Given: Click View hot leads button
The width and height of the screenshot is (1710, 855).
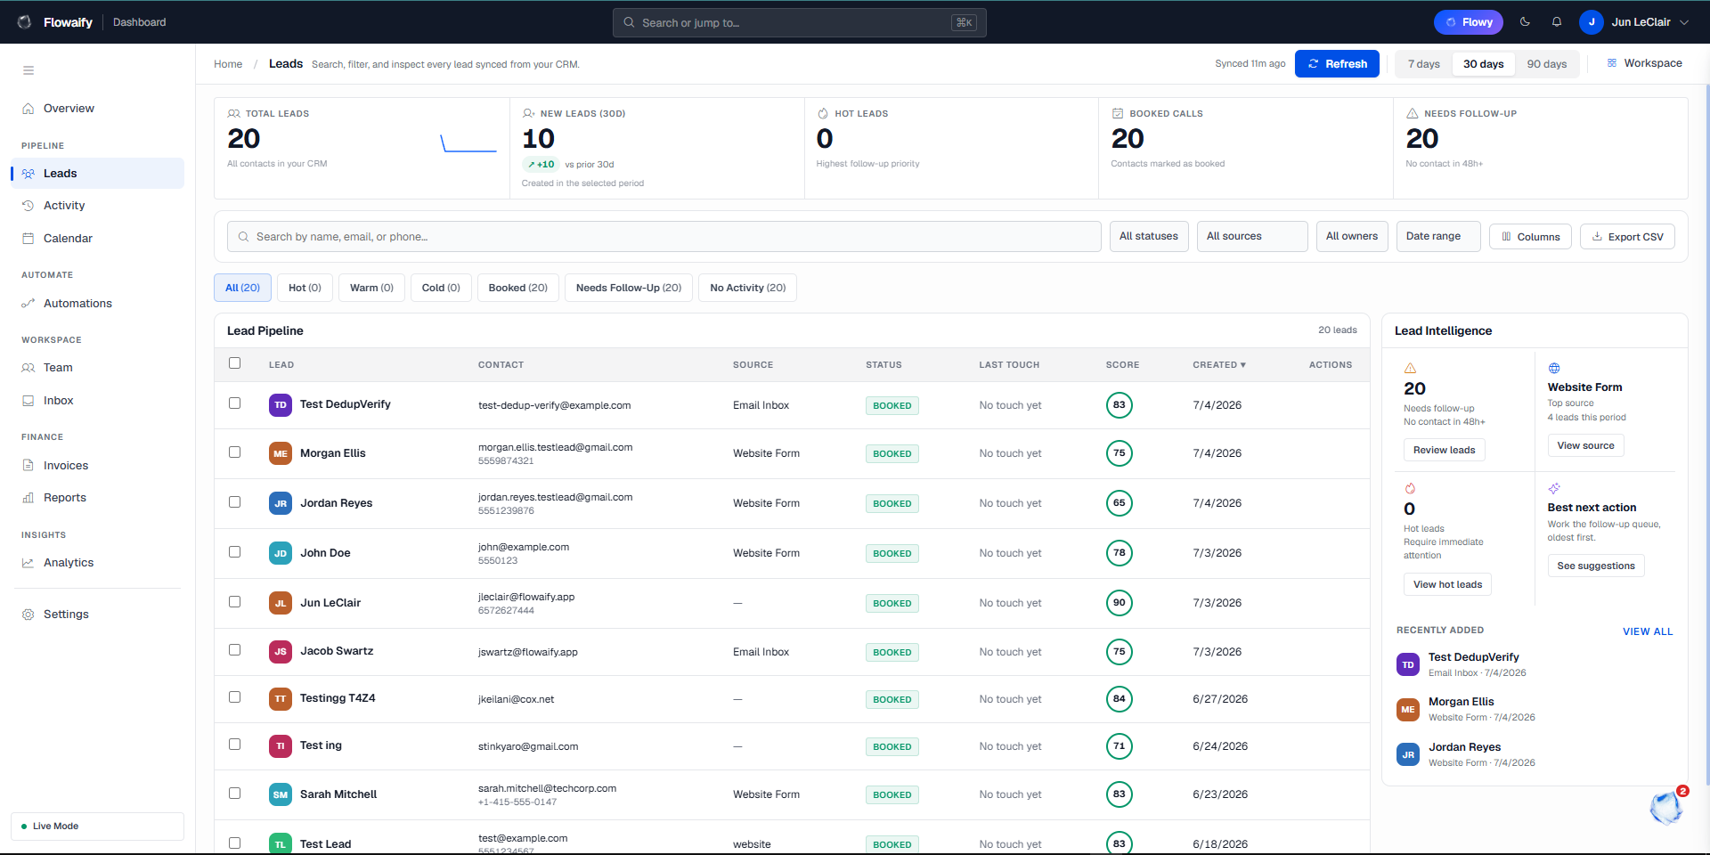Looking at the screenshot, I should click(1447, 585).
